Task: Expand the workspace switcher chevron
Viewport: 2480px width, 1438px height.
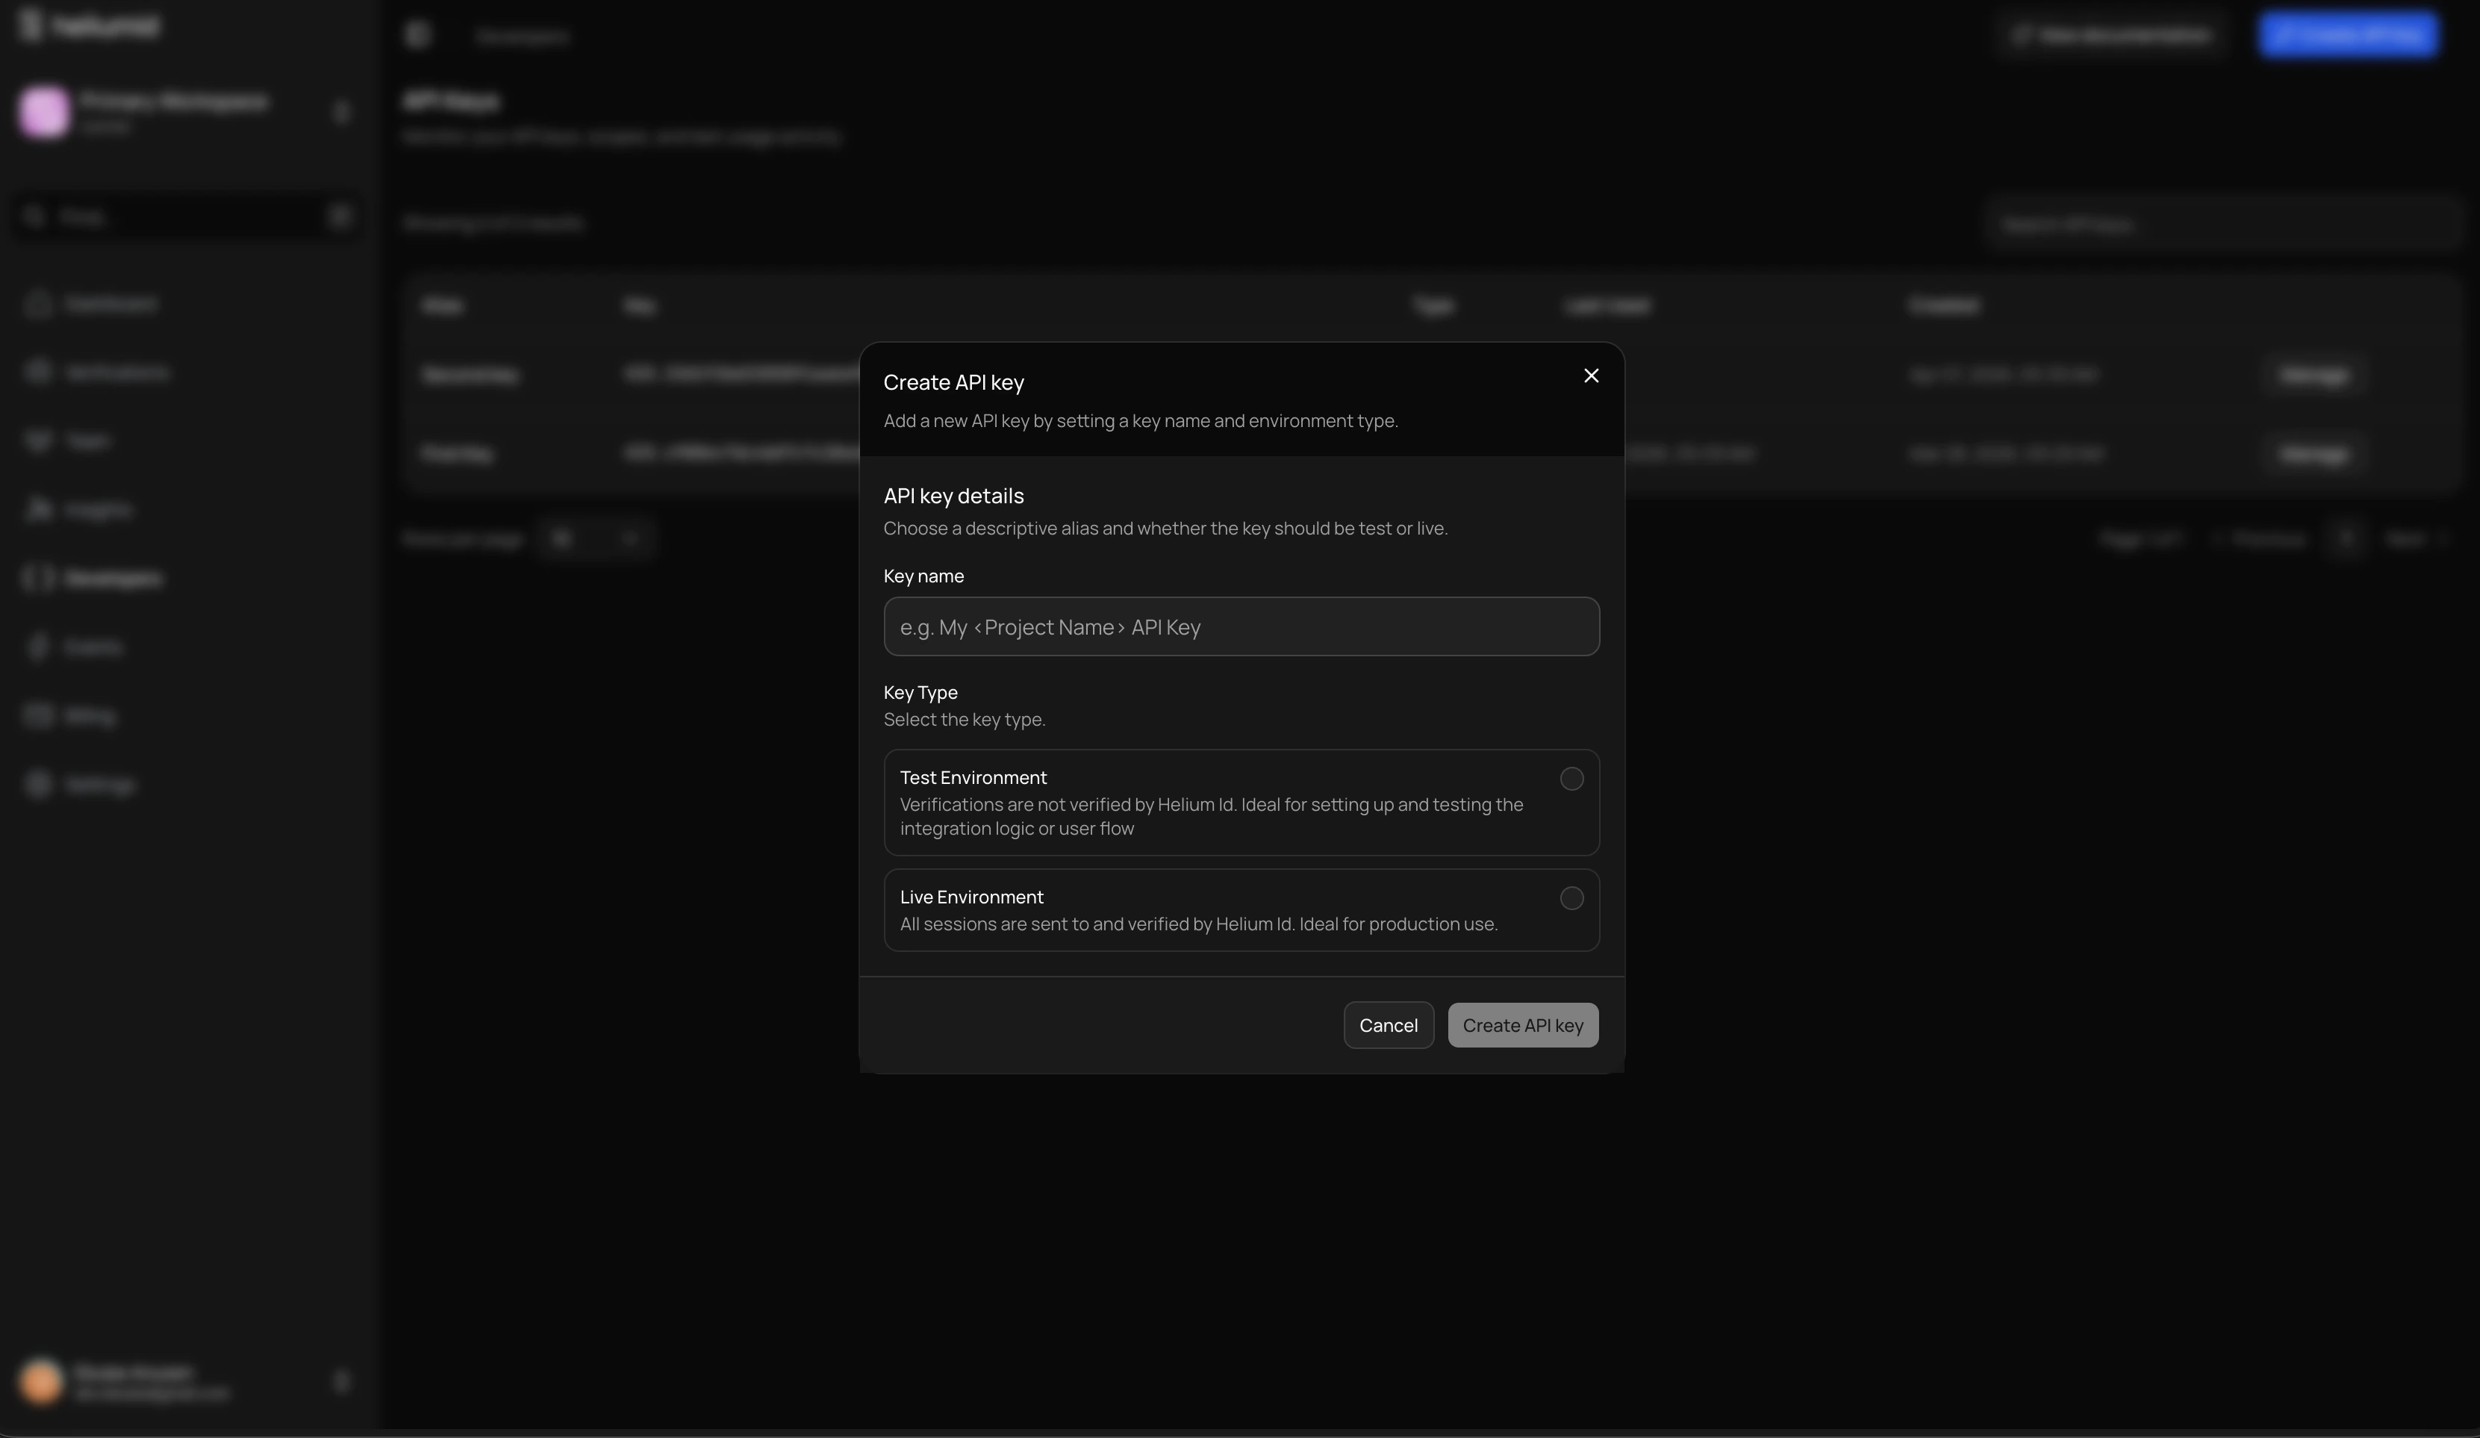Action: (341, 112)
